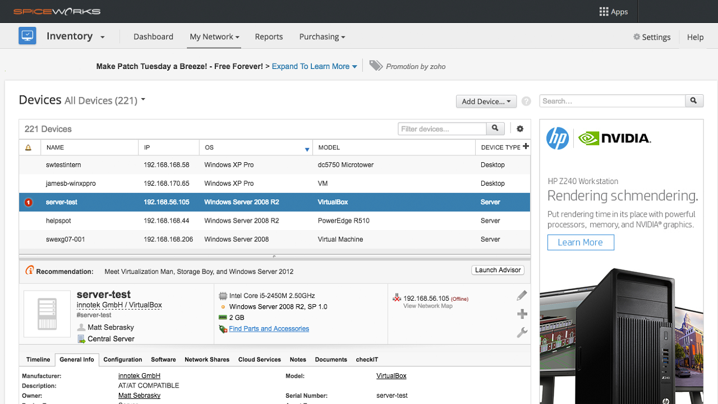The width and height of the screenshot is (718, 404).
Task: Open the Apps grid menu
Action: 613,12
